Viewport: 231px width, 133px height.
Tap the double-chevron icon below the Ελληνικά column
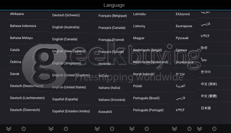[x=174, y=129]
